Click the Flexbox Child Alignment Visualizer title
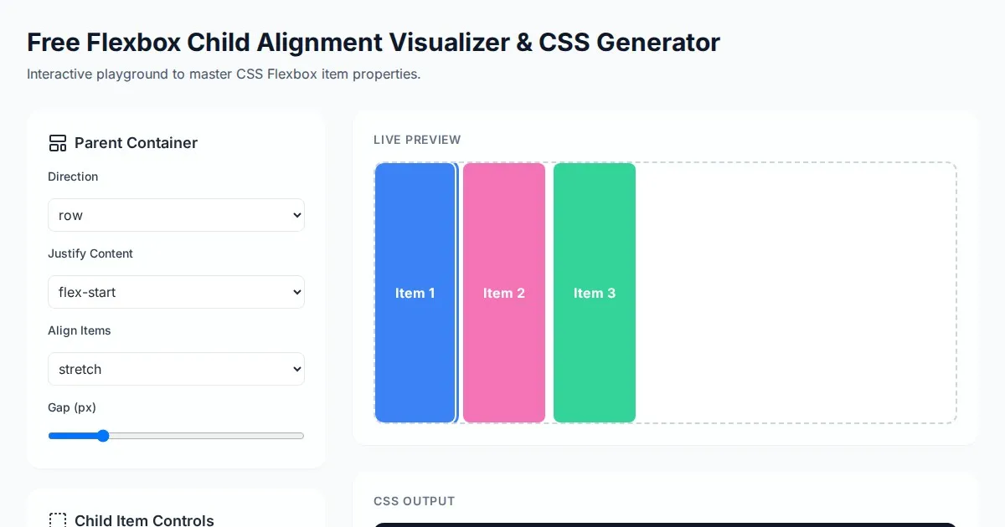 click(x=373, y=42)
